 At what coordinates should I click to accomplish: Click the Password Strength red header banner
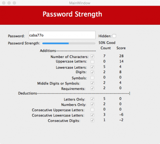[80, 15]
